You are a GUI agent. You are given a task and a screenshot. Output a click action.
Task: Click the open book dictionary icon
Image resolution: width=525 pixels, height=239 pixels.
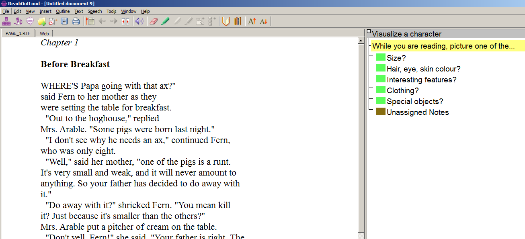(x=226, y=21)
